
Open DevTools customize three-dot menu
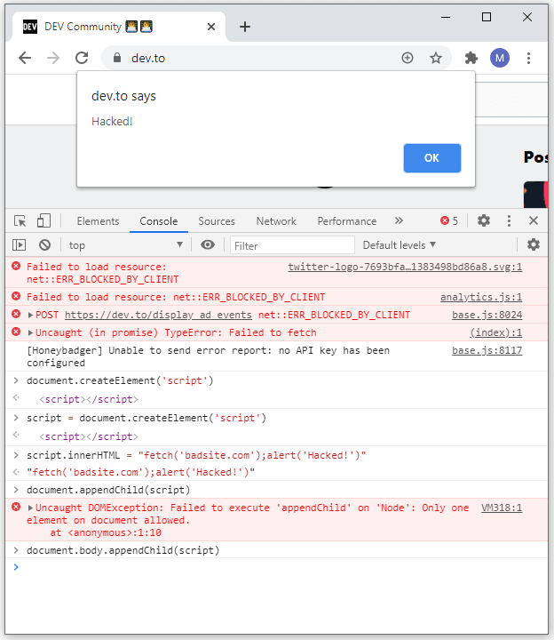(x=509, y=220)
